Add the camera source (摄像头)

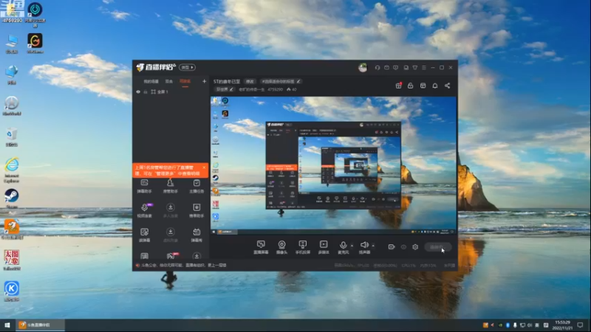coord(281,247)
